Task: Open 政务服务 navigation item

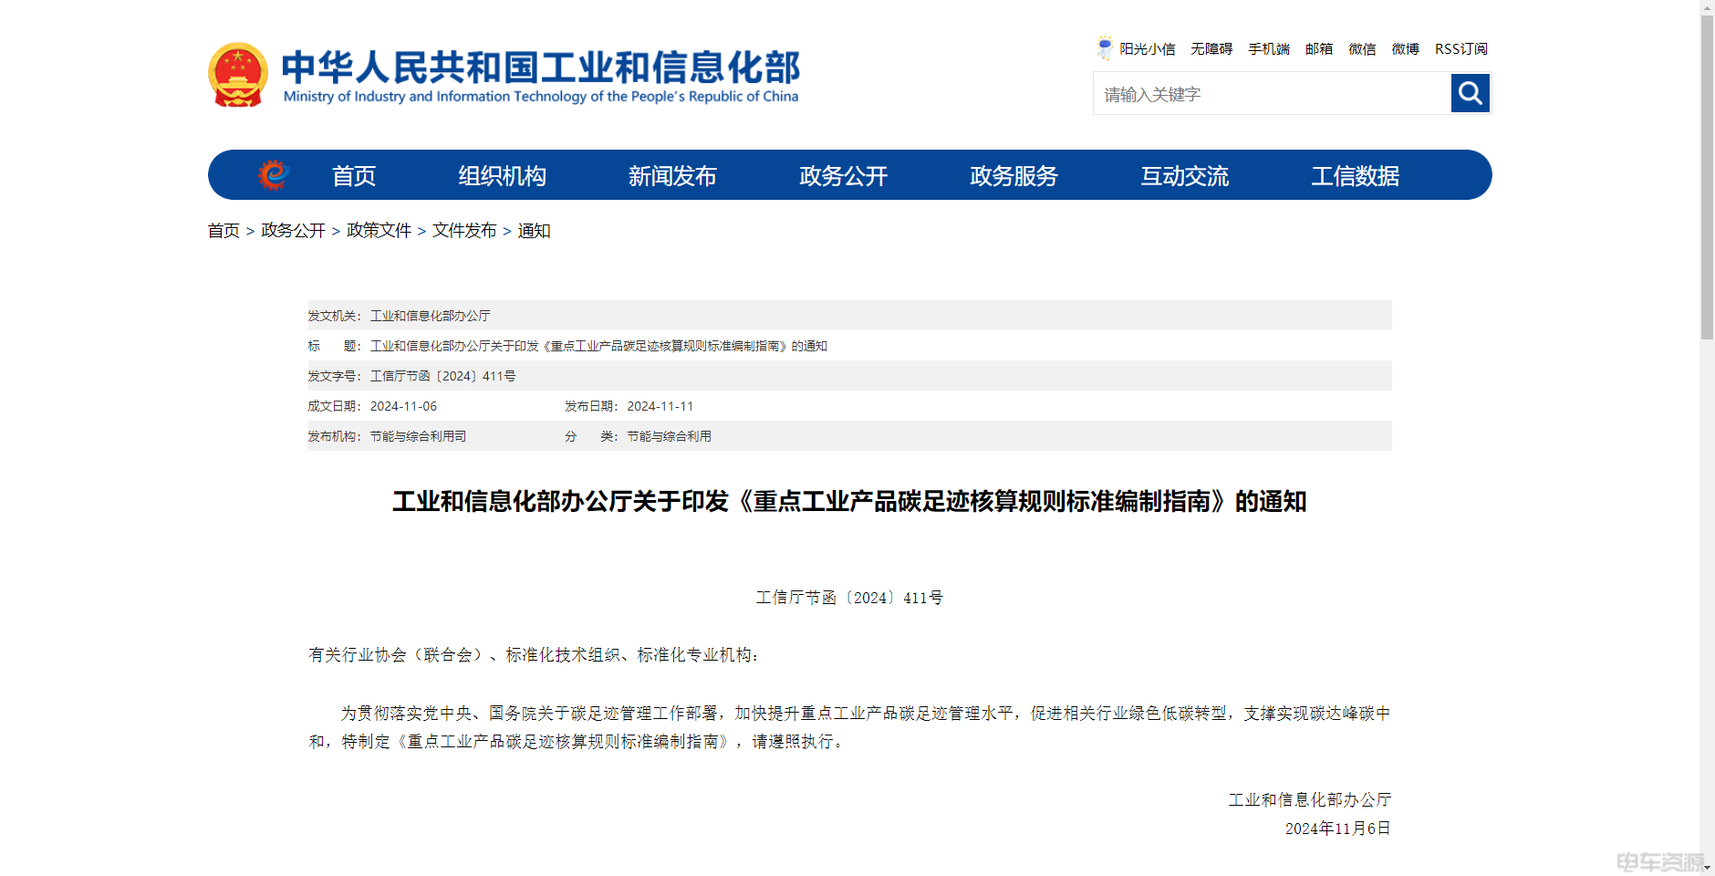Action: 1013,175
